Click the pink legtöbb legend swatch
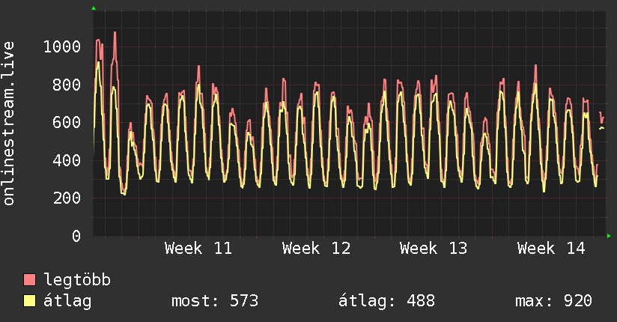The height and width of the screenshot is (322, 617). 29,279
